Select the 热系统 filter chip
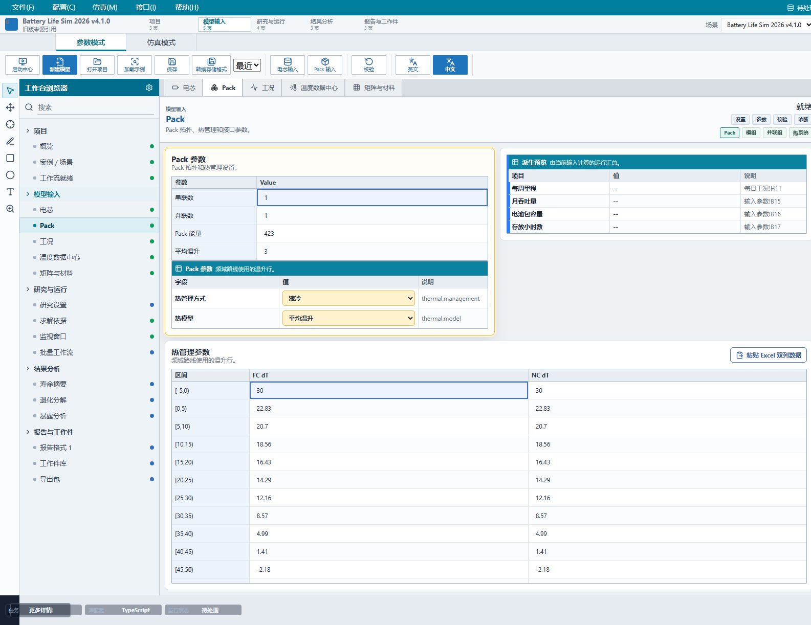 pos(800,132)
